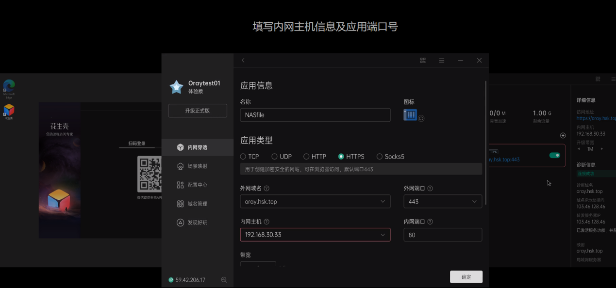This screenshot has width=616, height=288.
Task: Click the green IP badge icon
Action: click(x=171, y=280)
